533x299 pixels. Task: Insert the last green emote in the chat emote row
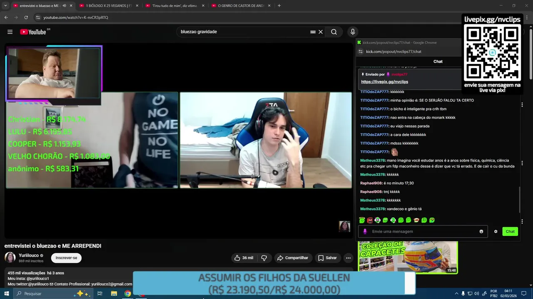[432, 220]
